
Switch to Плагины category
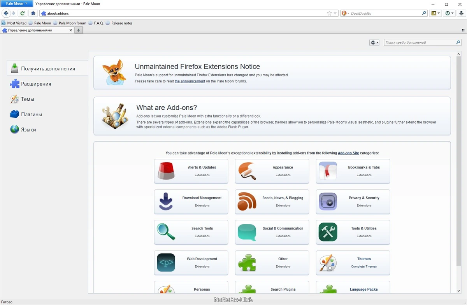pos(47,114)
